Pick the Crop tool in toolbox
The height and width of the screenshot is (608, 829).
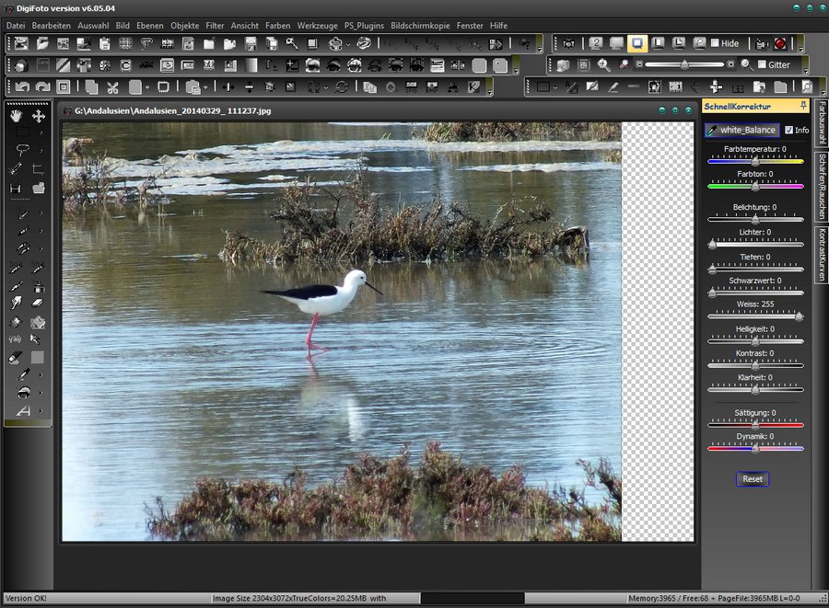[39, 169]
